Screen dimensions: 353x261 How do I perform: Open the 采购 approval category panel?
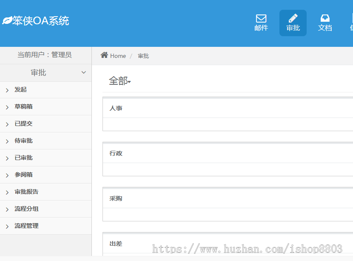(x=116, y=198)
